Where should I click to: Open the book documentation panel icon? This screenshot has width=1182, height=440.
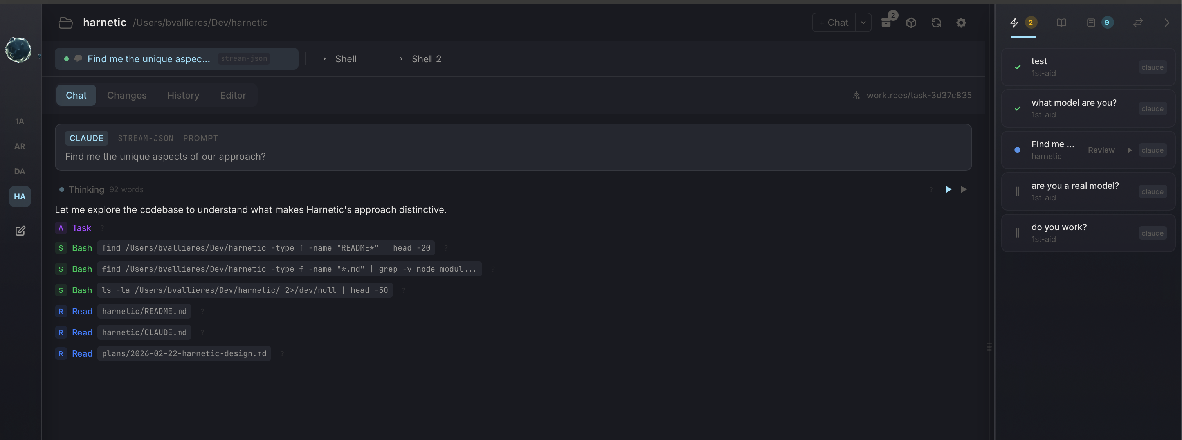click(1061, 22)
